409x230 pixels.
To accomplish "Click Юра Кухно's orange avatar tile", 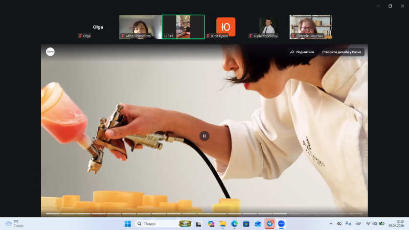I will point(225,27).
